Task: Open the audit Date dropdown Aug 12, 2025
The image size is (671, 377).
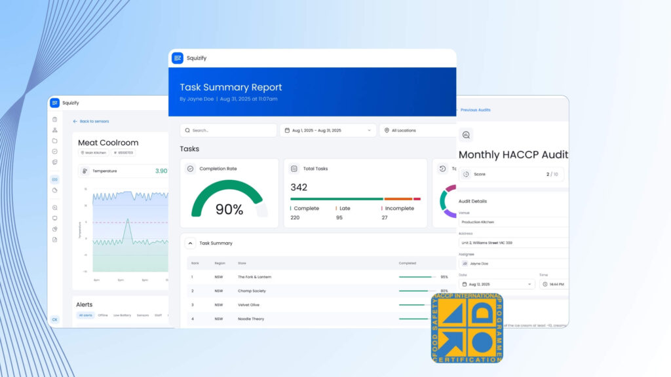Action: coord(497,285)
